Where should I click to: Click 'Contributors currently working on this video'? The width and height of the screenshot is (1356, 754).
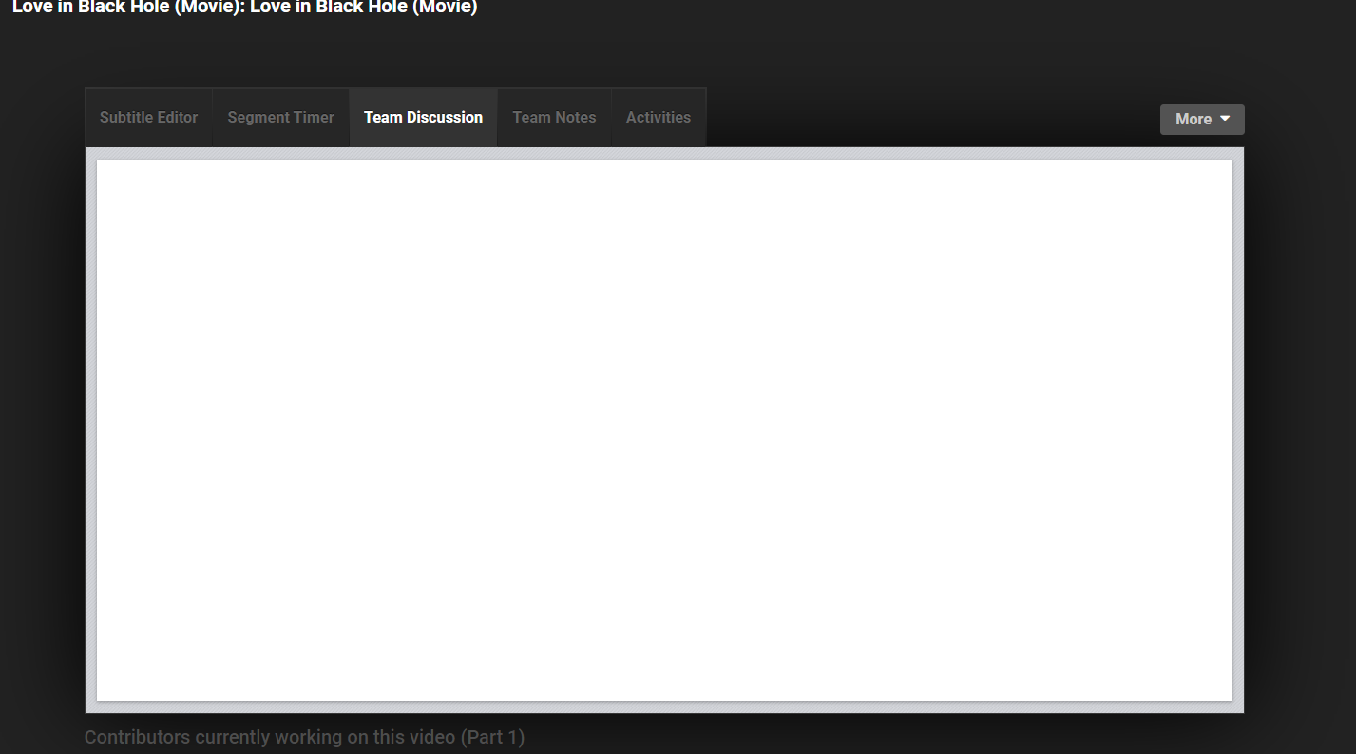(270, 737)
